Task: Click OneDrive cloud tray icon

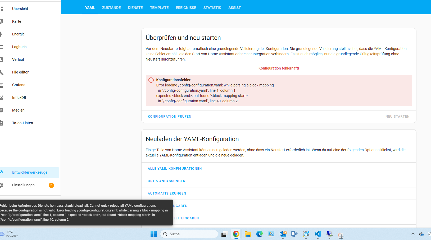Action: 421,234
